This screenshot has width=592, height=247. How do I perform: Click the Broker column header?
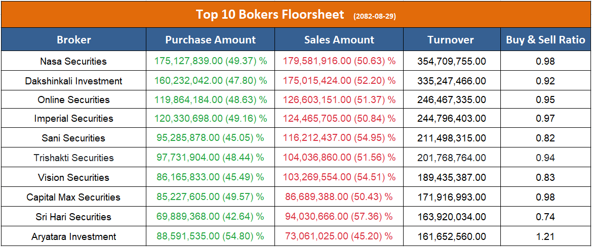[74, 40]
